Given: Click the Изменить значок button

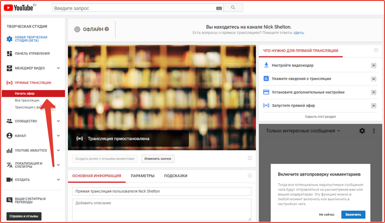Looking at the screenshot, I should pos(158,159).
